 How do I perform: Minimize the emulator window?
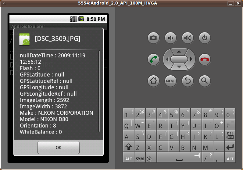coord(230,3)
